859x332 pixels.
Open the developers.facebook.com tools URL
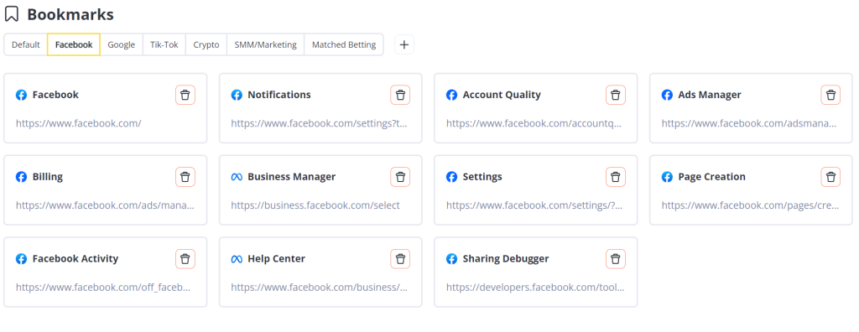[x=535, y=287]
